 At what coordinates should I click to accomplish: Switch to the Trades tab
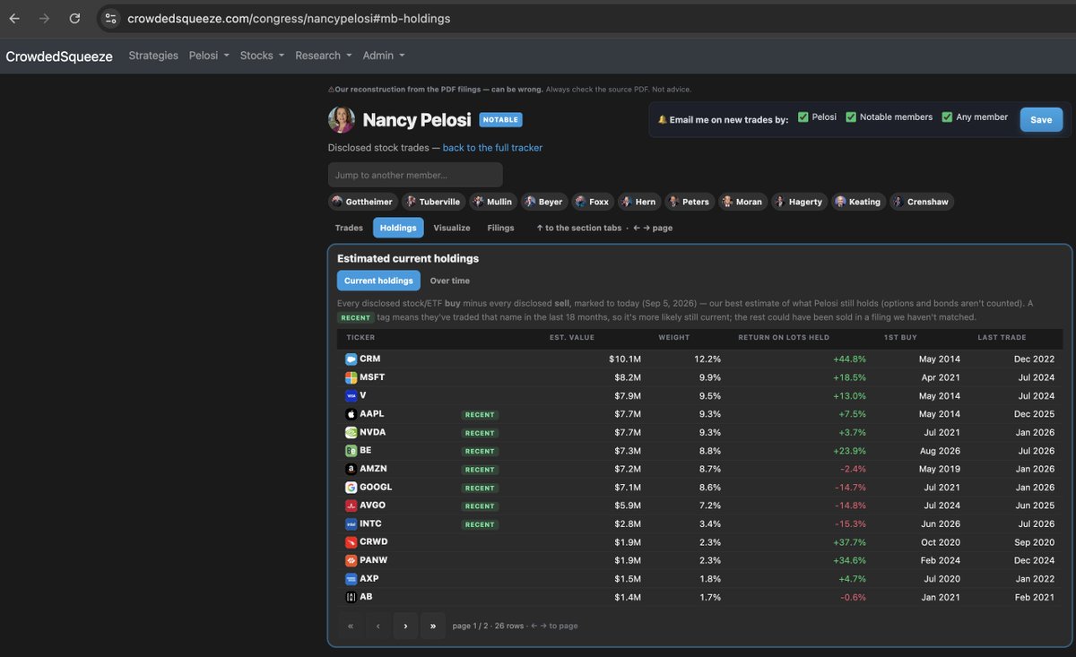[x=349, y=228]
